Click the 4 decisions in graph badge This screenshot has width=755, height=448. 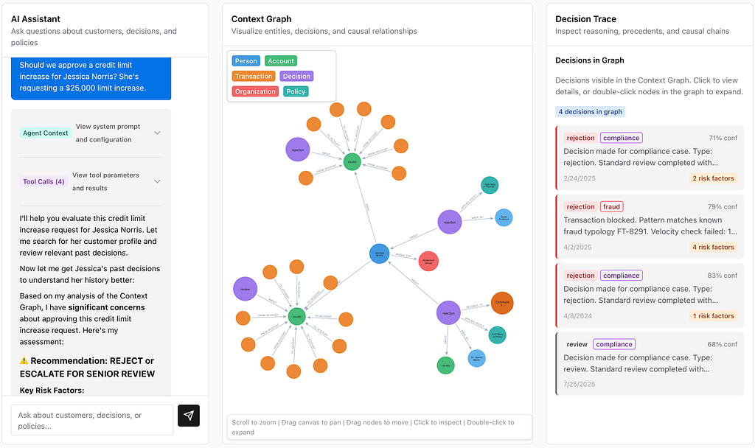pyautogui.click(x=591, y=111)
